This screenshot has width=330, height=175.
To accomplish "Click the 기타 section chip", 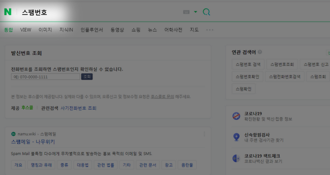I will click(127, 165).
